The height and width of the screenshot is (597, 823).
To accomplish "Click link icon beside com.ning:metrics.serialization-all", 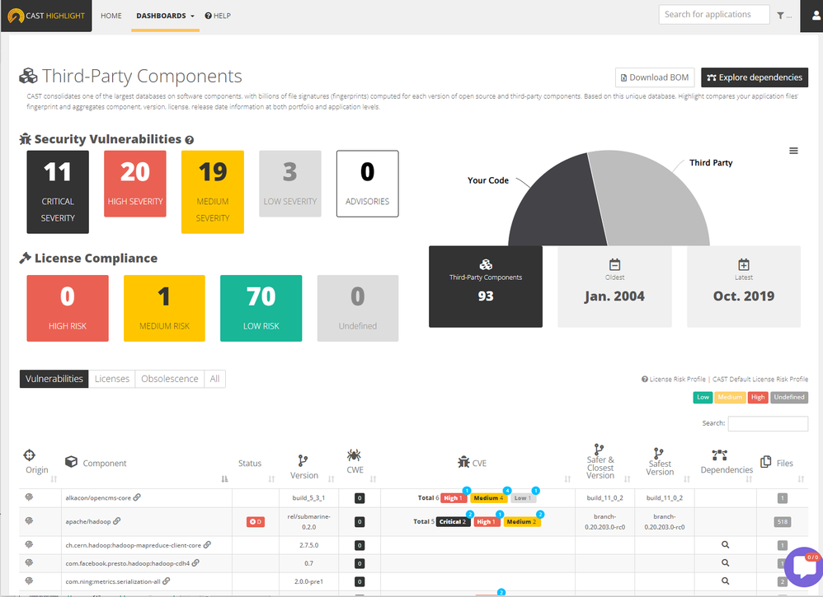I will coord(167,581).
